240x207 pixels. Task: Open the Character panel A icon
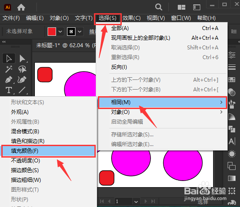click(x=232, y=141)
